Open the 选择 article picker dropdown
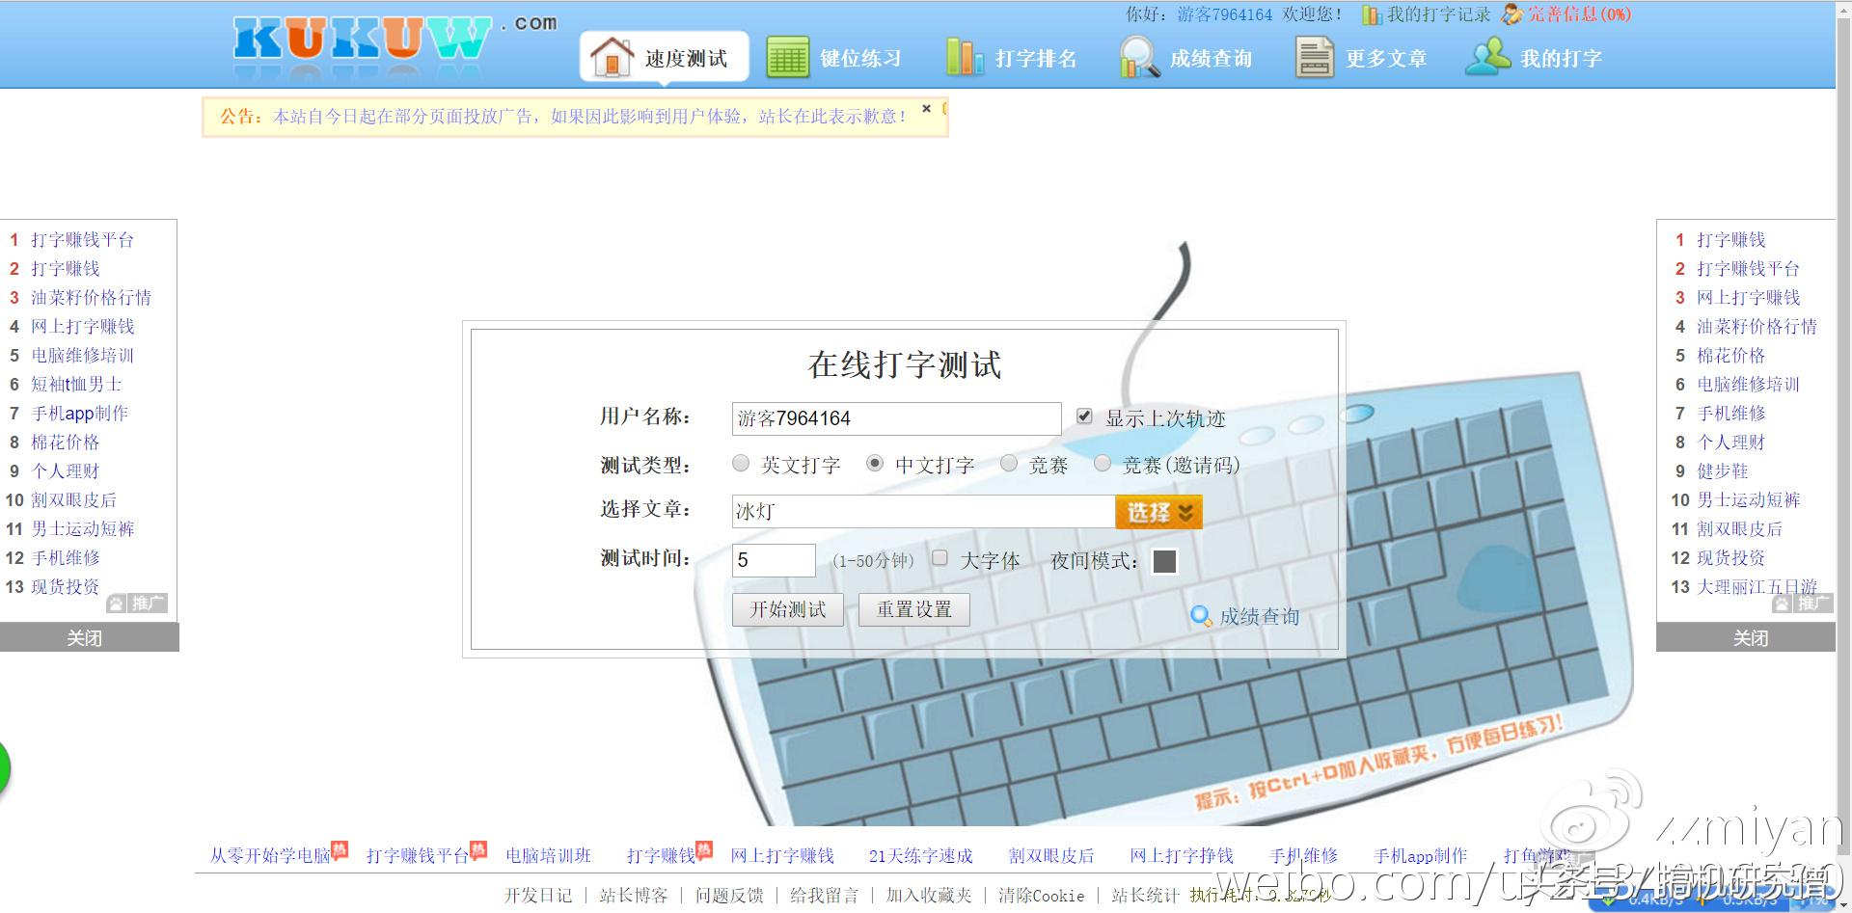 pos(1157,511)
